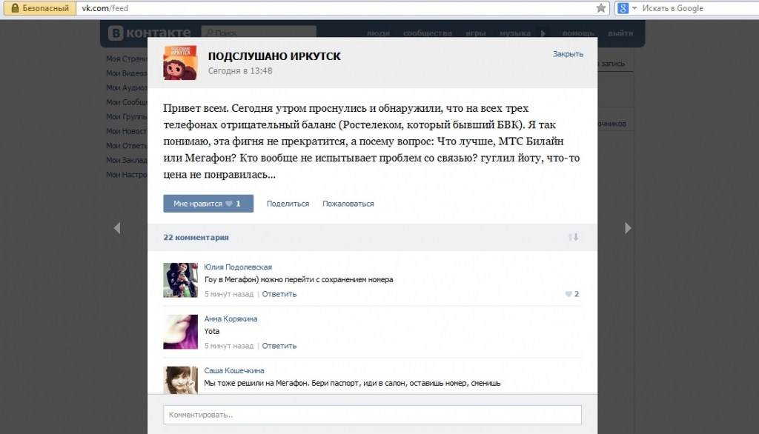Click the bookmark star in address bar
This screenshot has width=759, height=434.
coord(601,8)
